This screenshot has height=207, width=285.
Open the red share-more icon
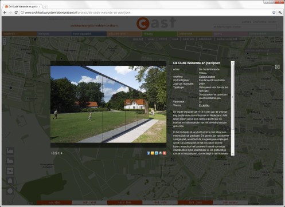165,153
